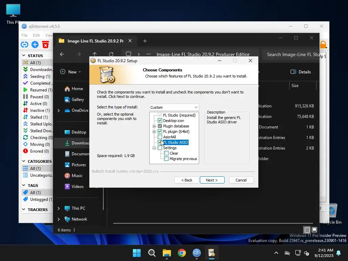Click qBittorrent add torrent link icon
The height and width of the screenshot is (261, 348).
(x=24, y=45)
